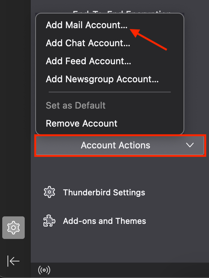Click empty status bar area right of online icon

(129, 270)
